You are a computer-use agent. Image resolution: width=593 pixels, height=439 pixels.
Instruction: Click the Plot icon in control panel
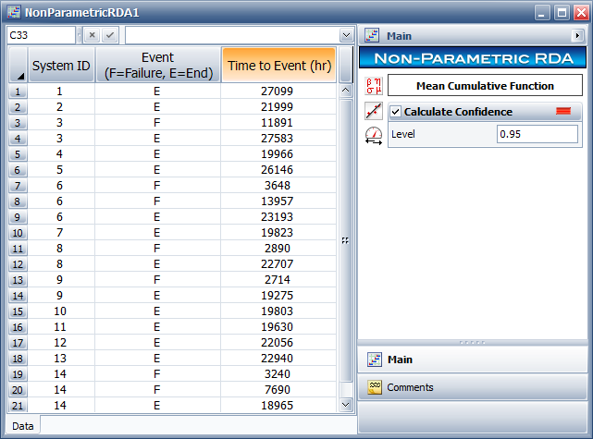pos(374,112)
